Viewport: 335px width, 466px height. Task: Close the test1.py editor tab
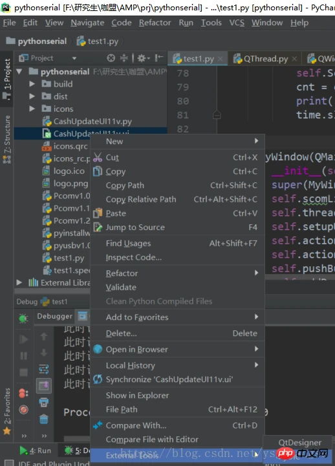tap(221, 59)
